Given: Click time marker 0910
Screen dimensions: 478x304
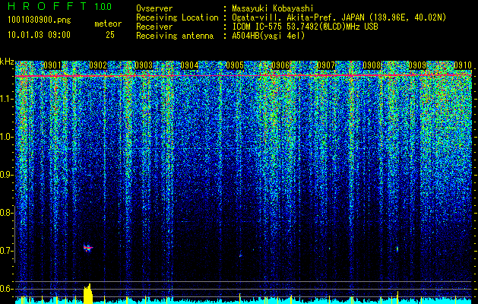Looking at the screenshot, I should coord(463,65).
